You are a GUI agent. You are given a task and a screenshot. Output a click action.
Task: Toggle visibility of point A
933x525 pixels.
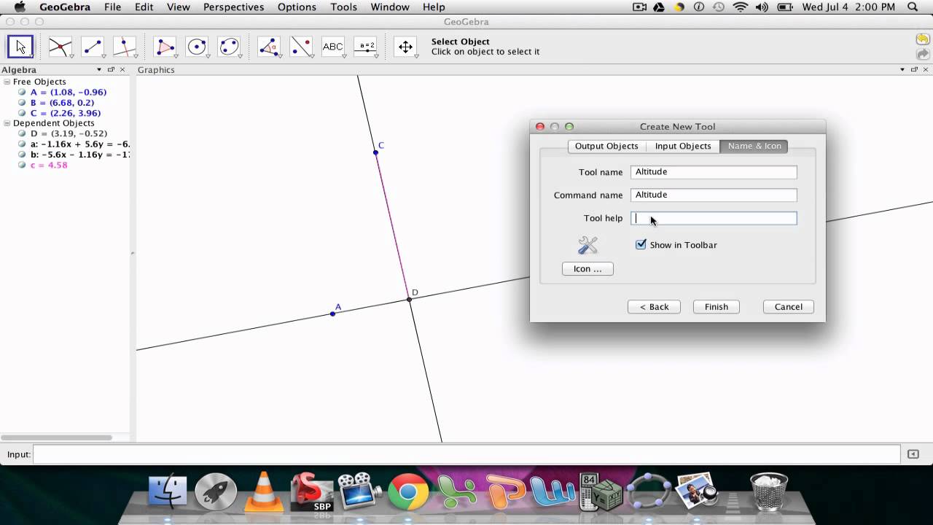[23, 93]
